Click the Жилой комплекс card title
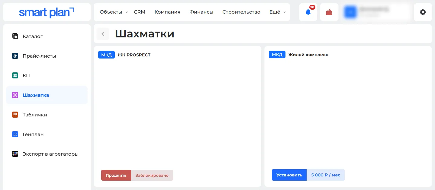 click(308, 55)
